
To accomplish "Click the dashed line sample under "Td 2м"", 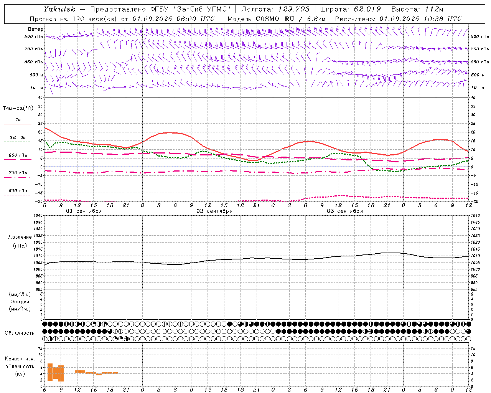I will (x=17, y=142).
